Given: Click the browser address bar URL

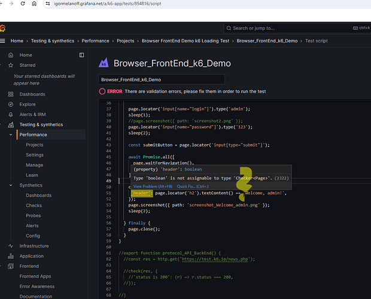Looking at the screenshot, I should coord(108,4).
